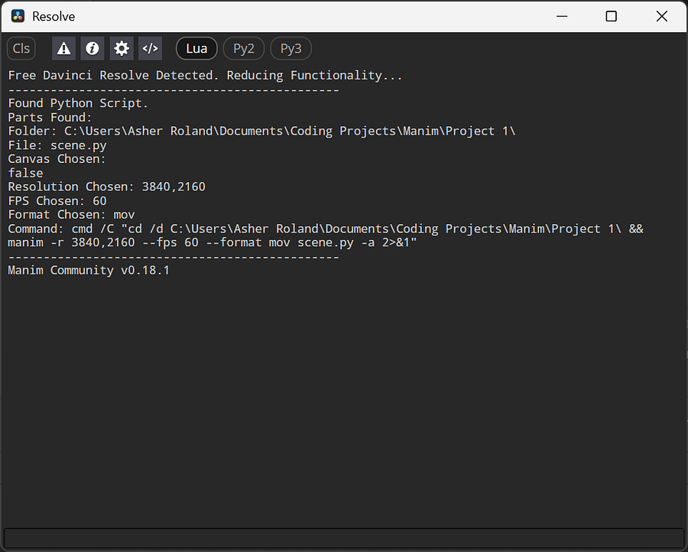Toggle the warning triangle filter icon

tap(63, 48)
